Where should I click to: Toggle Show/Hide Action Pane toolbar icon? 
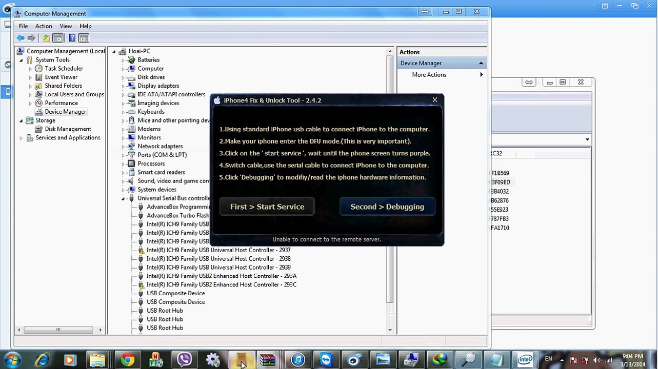pyautogui.click(x=84, y=38)
